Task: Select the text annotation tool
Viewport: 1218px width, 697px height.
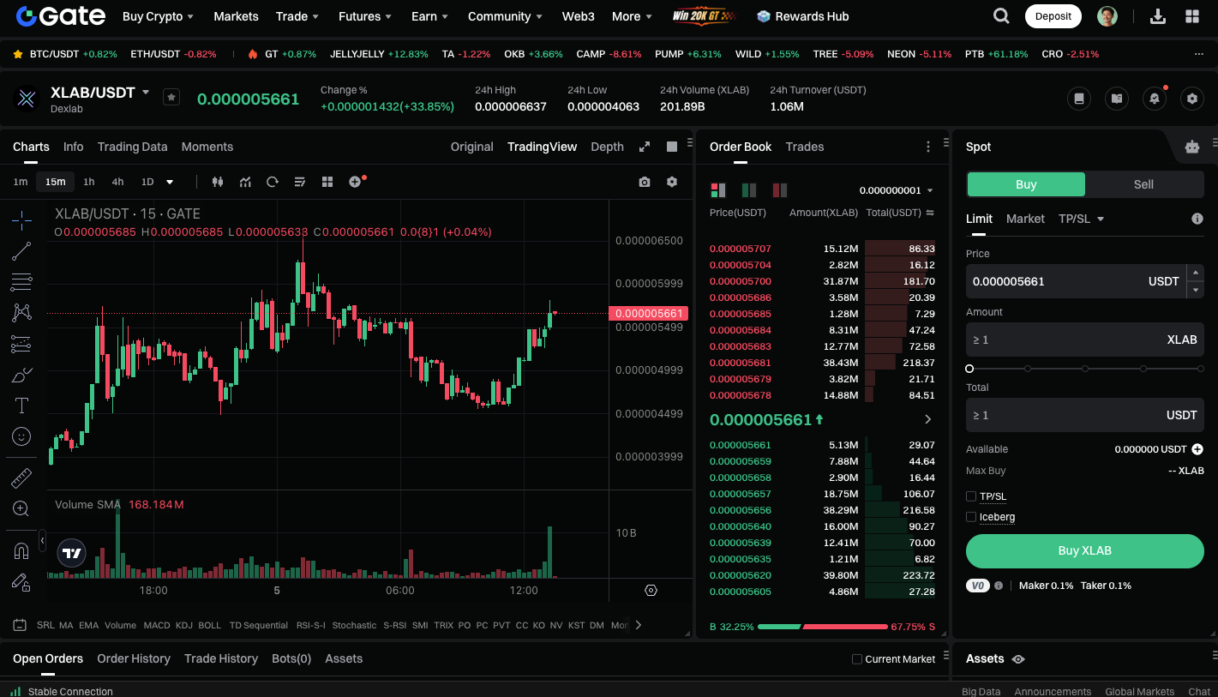Action: [21, 406]
